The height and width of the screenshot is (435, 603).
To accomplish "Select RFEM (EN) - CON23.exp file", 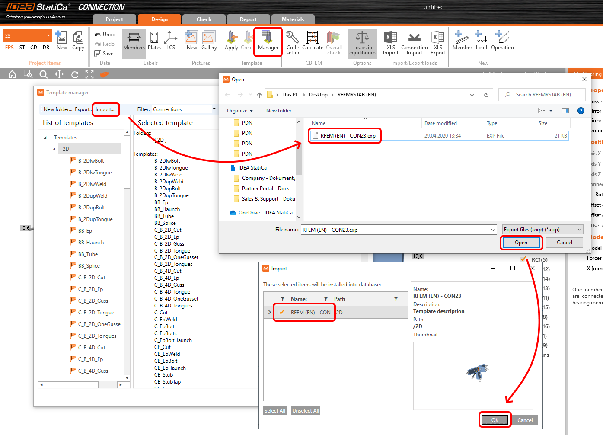I will pos(348,136).
